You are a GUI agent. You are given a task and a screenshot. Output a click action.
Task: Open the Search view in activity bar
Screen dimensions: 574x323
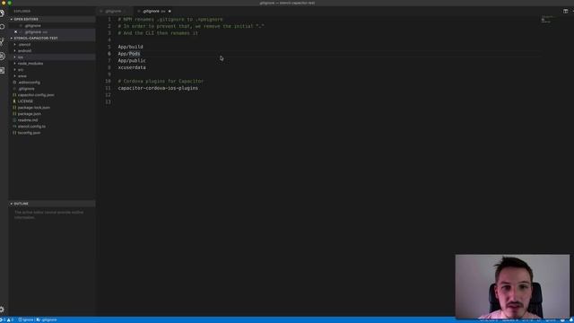point(3,27)
